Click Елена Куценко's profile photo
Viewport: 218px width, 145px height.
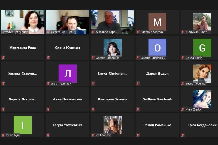(x=202, y=73)
